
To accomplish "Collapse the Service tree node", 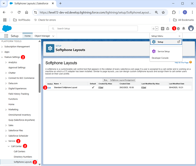I will click(6, 141).
